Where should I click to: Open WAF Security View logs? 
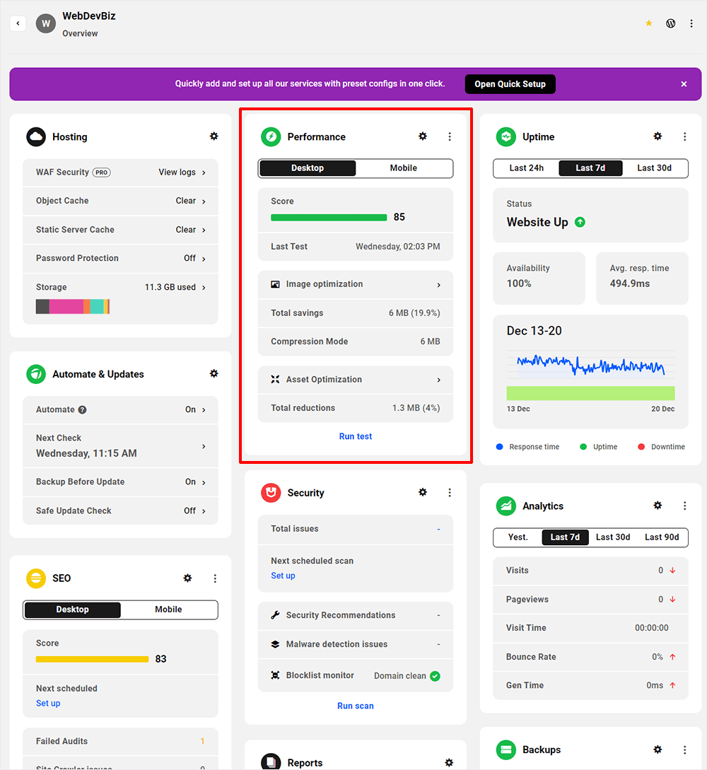pos(182,173)
